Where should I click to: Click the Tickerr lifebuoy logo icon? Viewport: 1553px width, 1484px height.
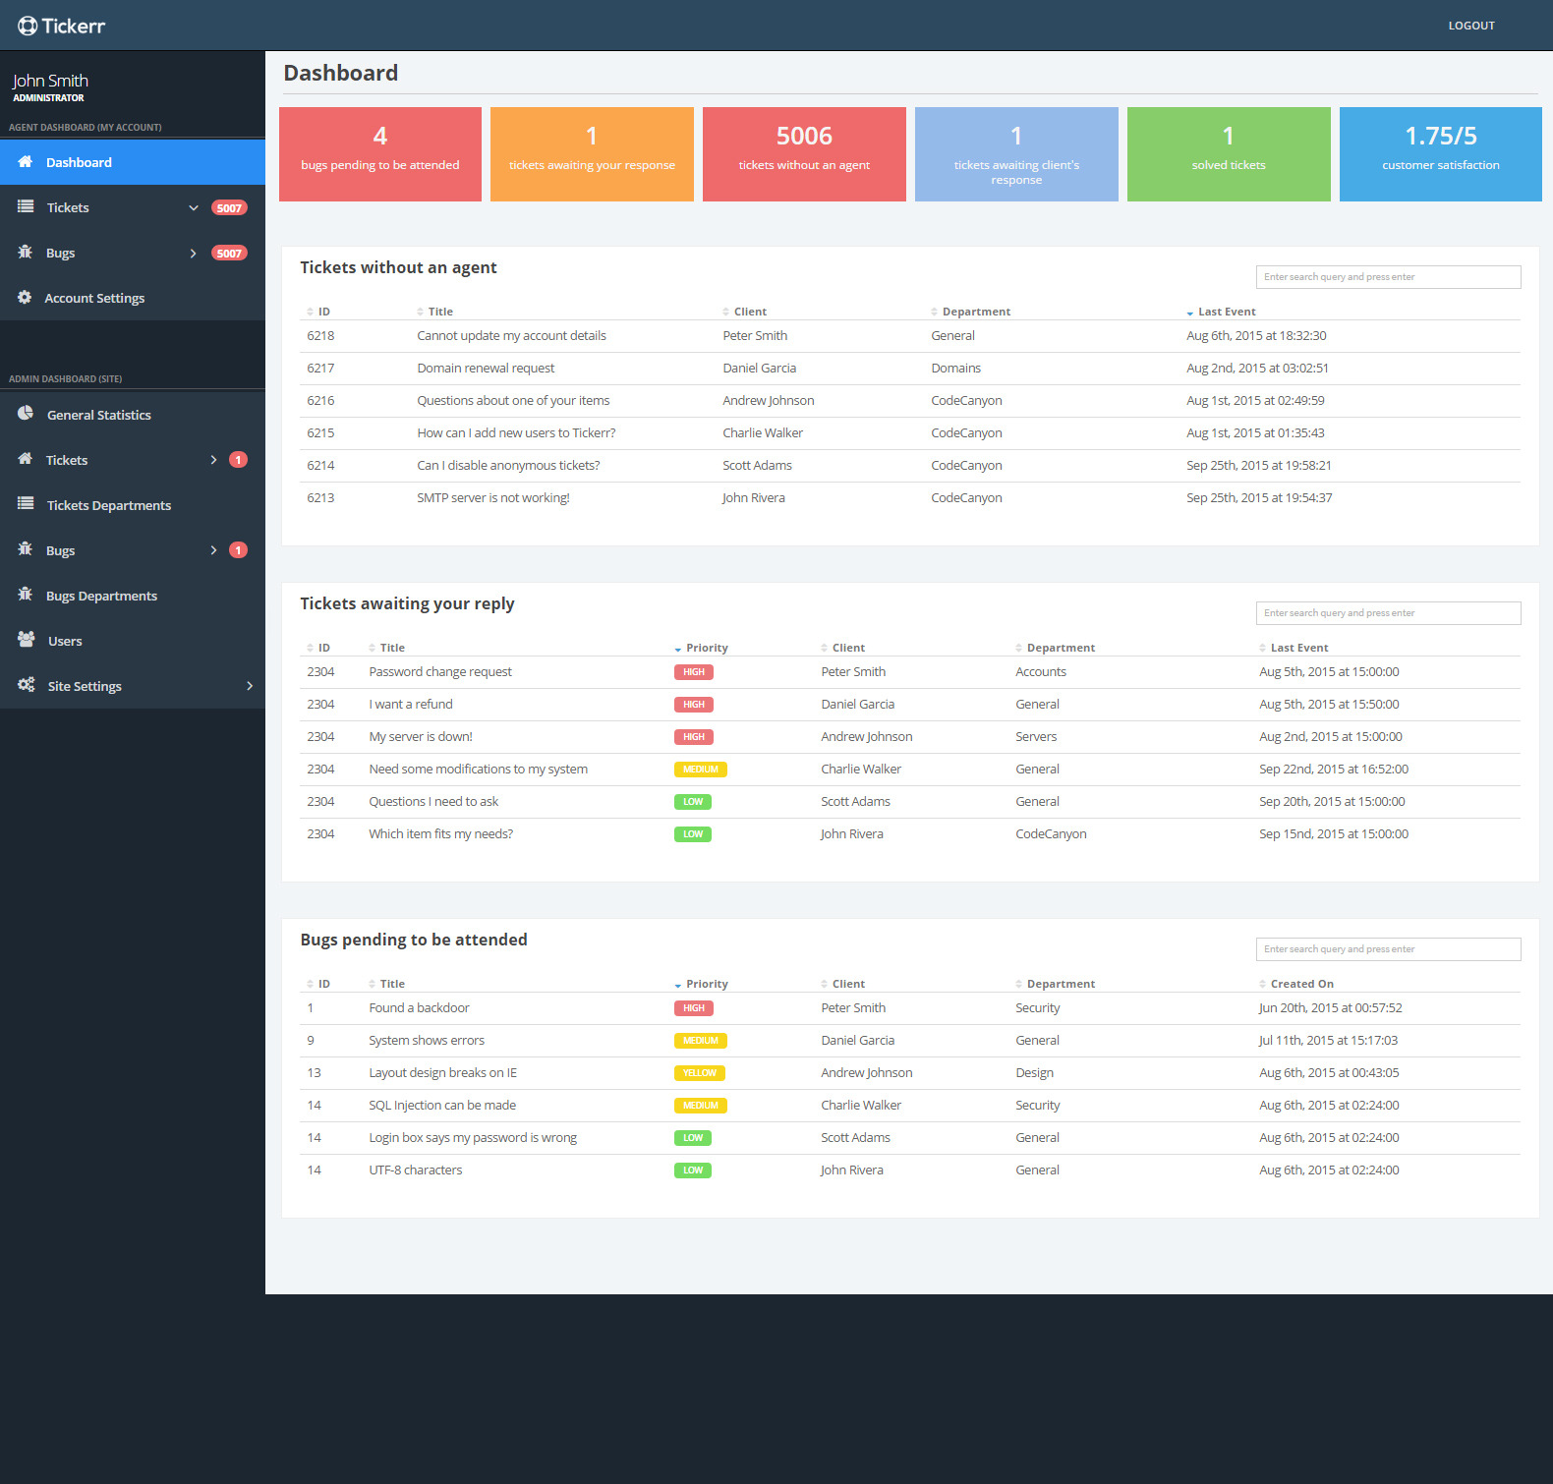click(x=28, y=26)
